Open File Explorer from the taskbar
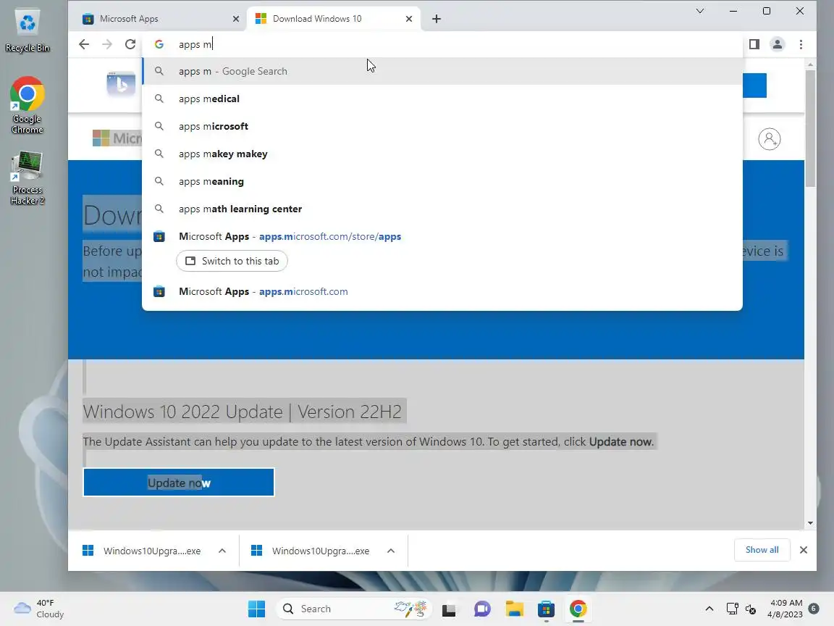This screenshot has width=834, height=626. (514, 609)
